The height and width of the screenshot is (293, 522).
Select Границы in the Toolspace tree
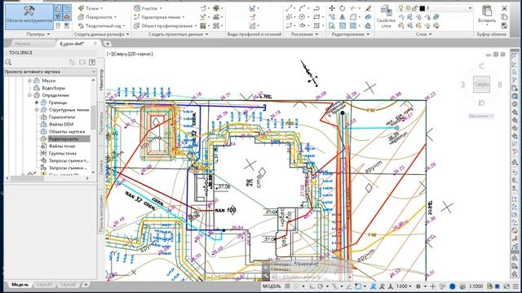[x=58, y=103]
